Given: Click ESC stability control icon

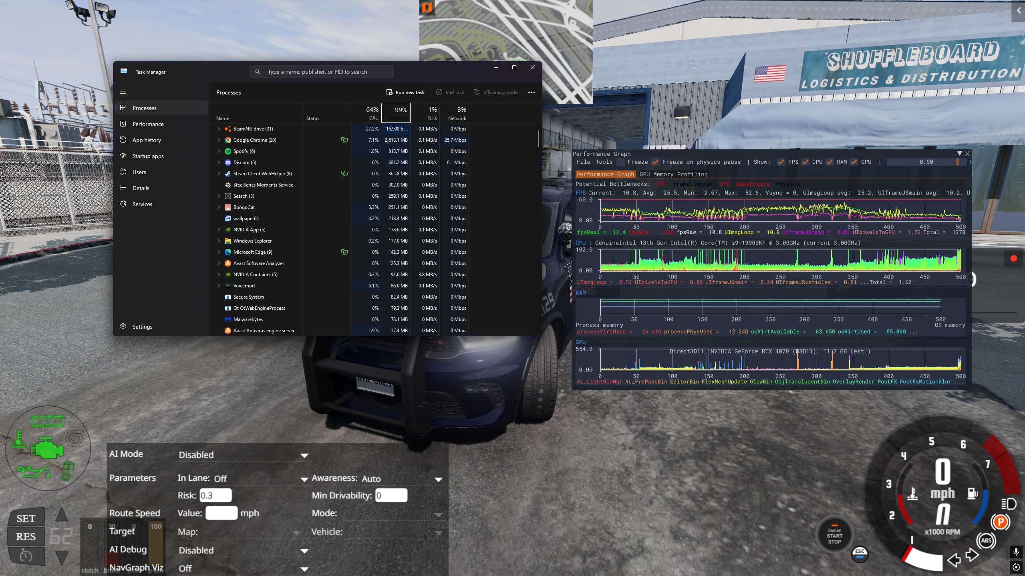Looking at the screenshot, I should [x=860, y=554].
